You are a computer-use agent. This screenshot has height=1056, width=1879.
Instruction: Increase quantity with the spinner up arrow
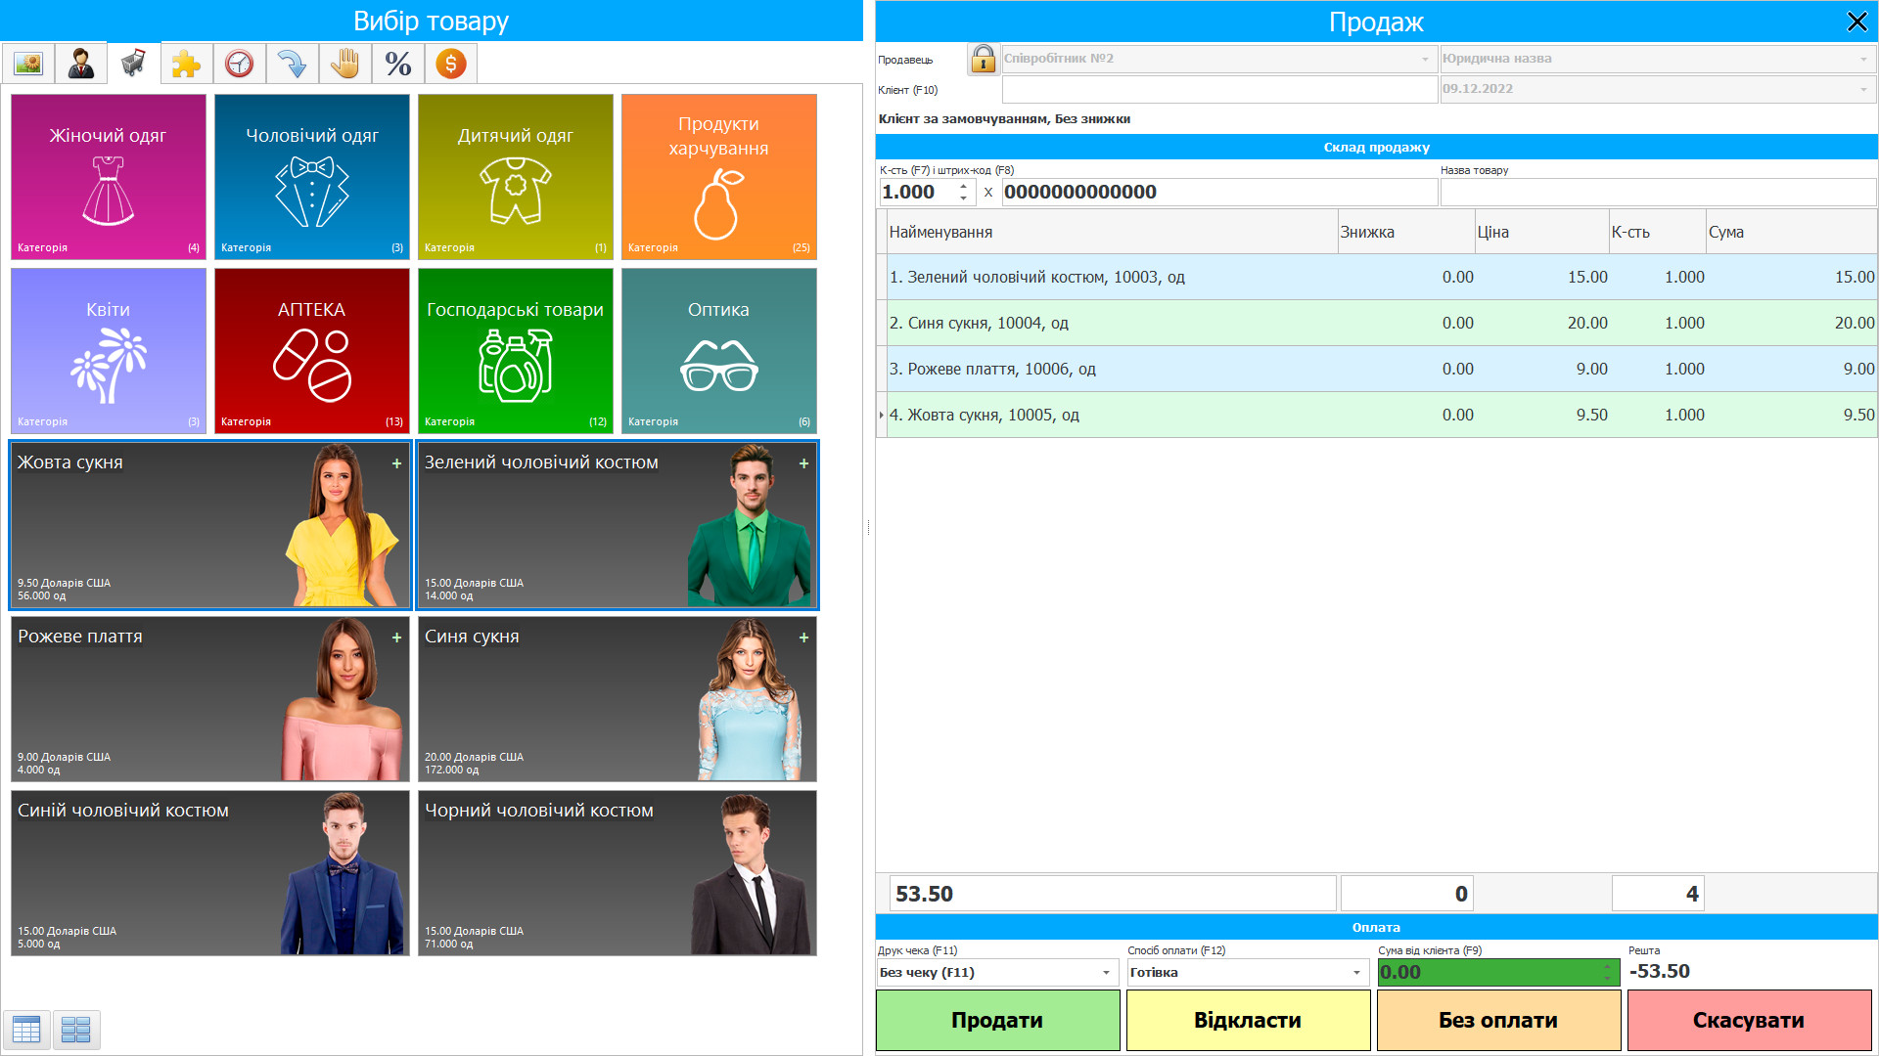tap(964, 186)
